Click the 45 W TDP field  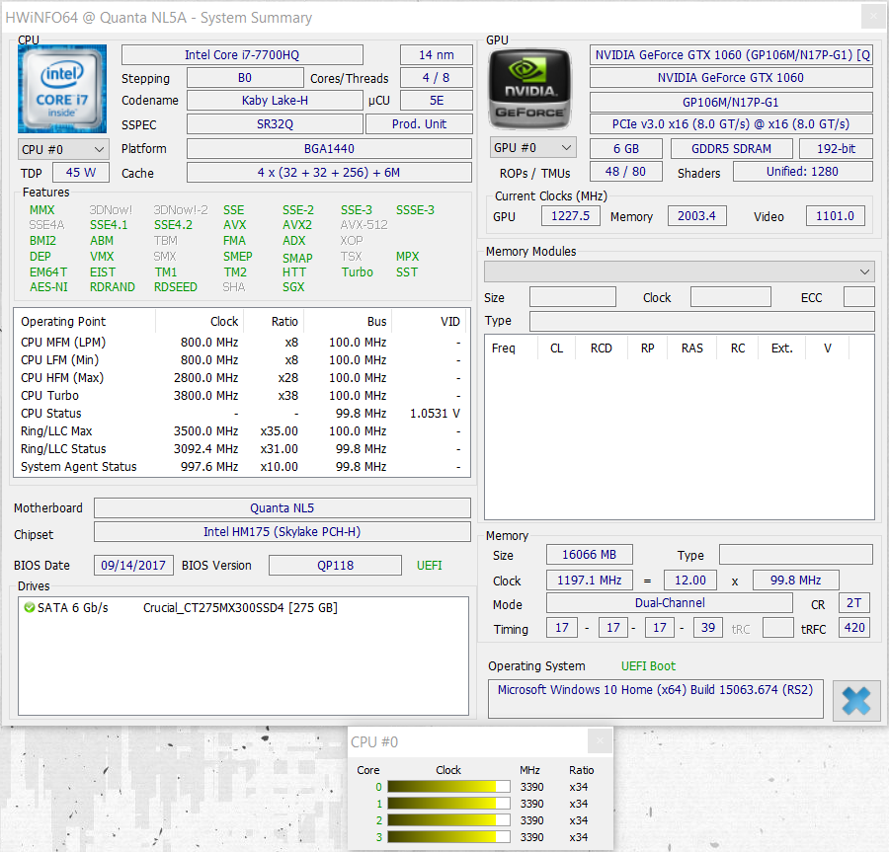coord(81,172)
